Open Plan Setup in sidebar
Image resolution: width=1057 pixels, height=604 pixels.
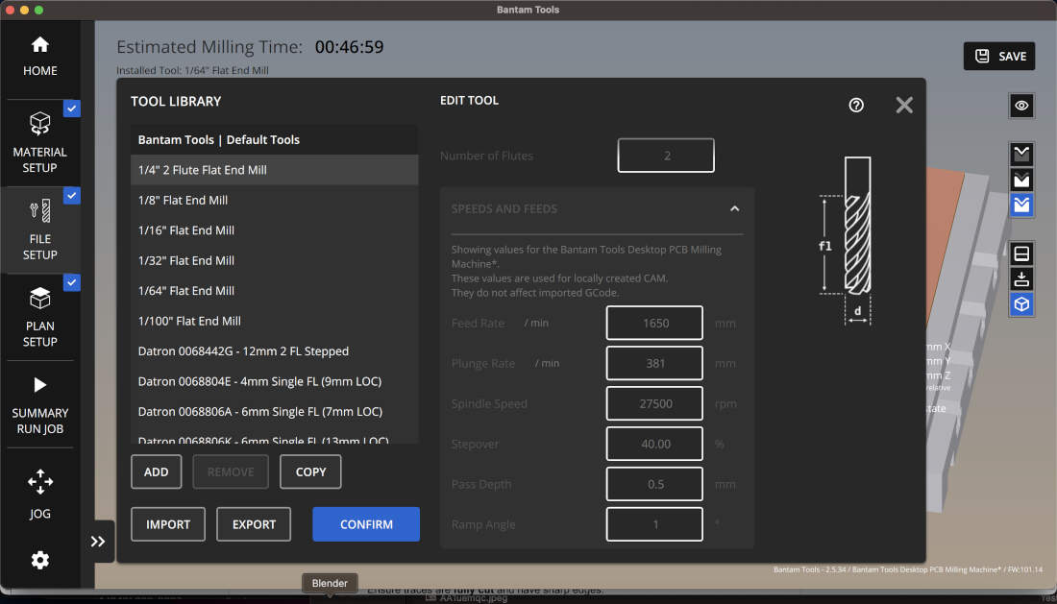click(39, 317)
